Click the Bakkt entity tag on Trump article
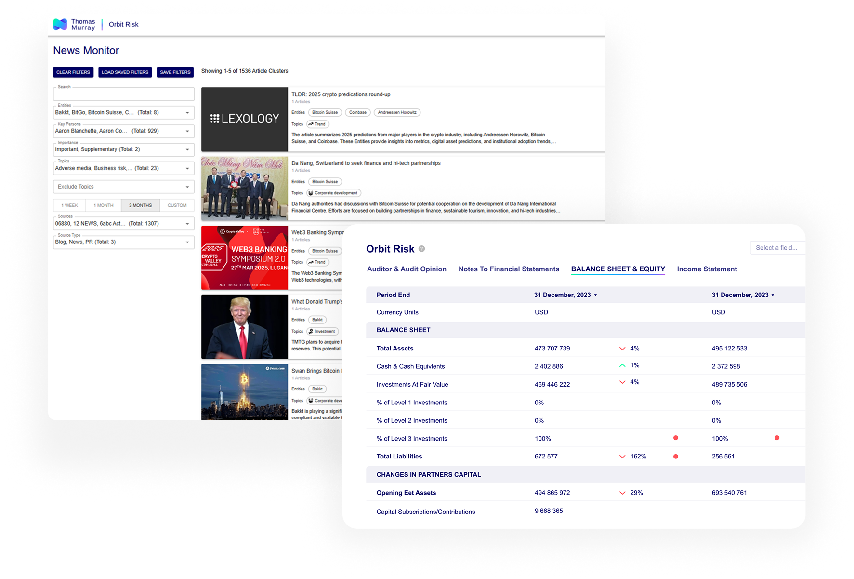 pyautogui.click(x=317, y=320)
